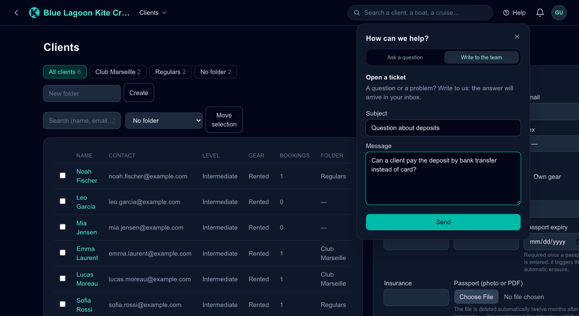Open Sofia Rossi's client profile
Screen dimensions: 579x316
point(84,305)
